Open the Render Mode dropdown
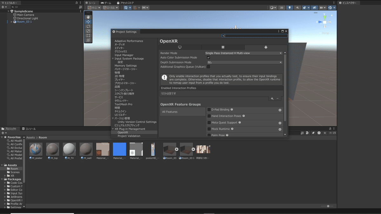 [x=244, y=53]
